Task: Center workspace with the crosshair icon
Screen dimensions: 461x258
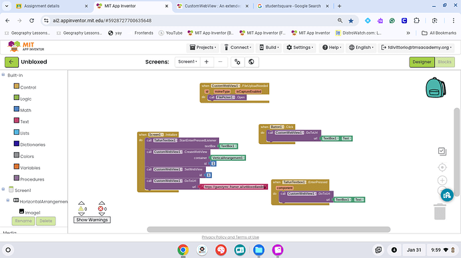Action: [442, 167]
